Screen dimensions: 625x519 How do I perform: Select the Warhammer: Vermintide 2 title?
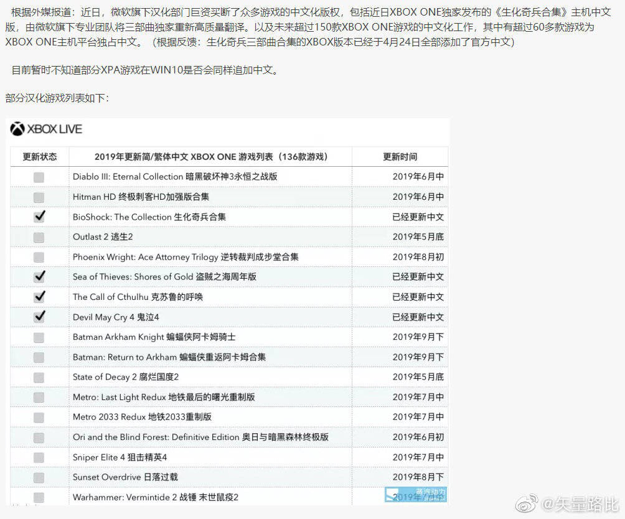point(156,497)
